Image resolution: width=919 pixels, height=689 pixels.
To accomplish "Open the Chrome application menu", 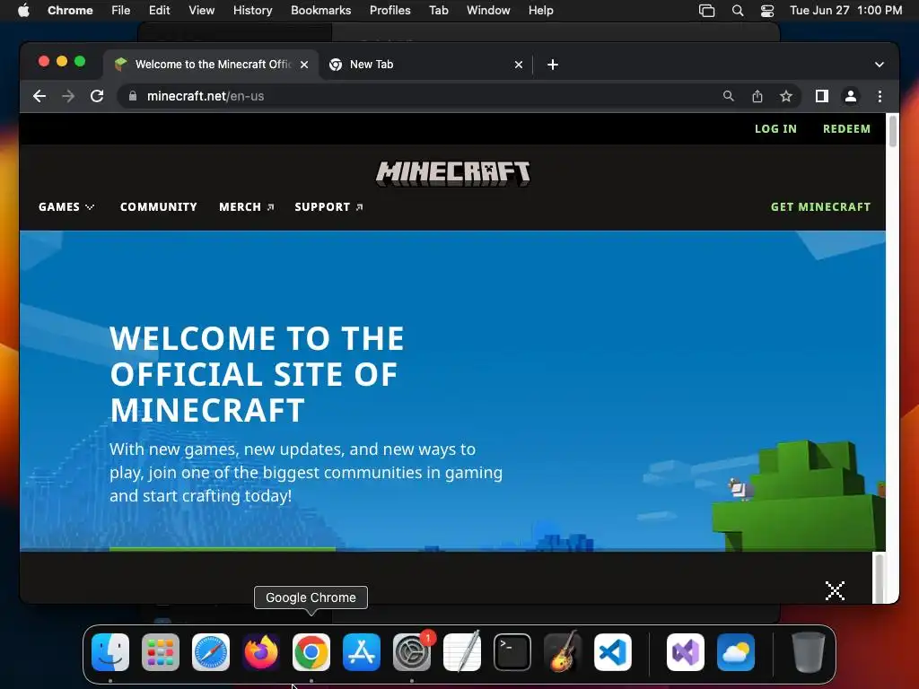I will click(x=70, y=11).
